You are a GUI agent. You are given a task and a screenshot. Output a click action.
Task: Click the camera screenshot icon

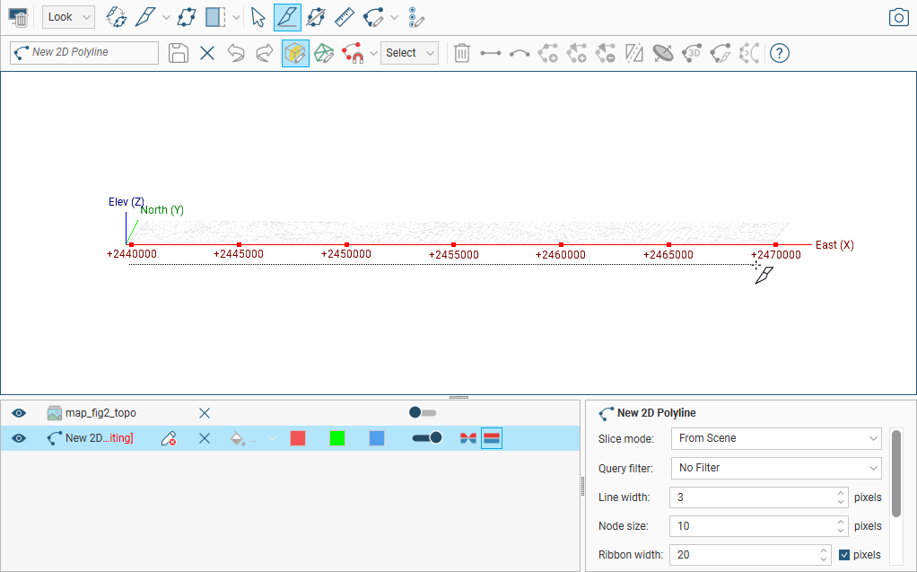click(898, 17)
